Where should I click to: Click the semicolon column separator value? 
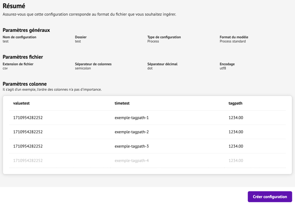pos(83,68)
